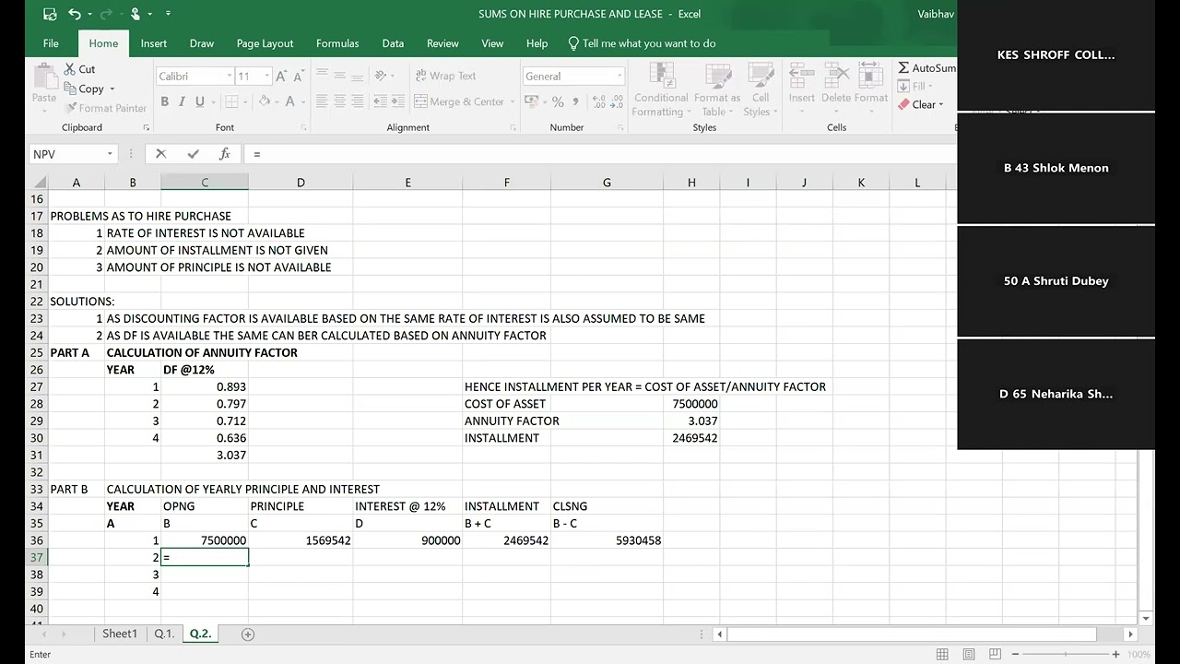Click the zoom in plus button
1180x664 pixels.
(1115, 654)
